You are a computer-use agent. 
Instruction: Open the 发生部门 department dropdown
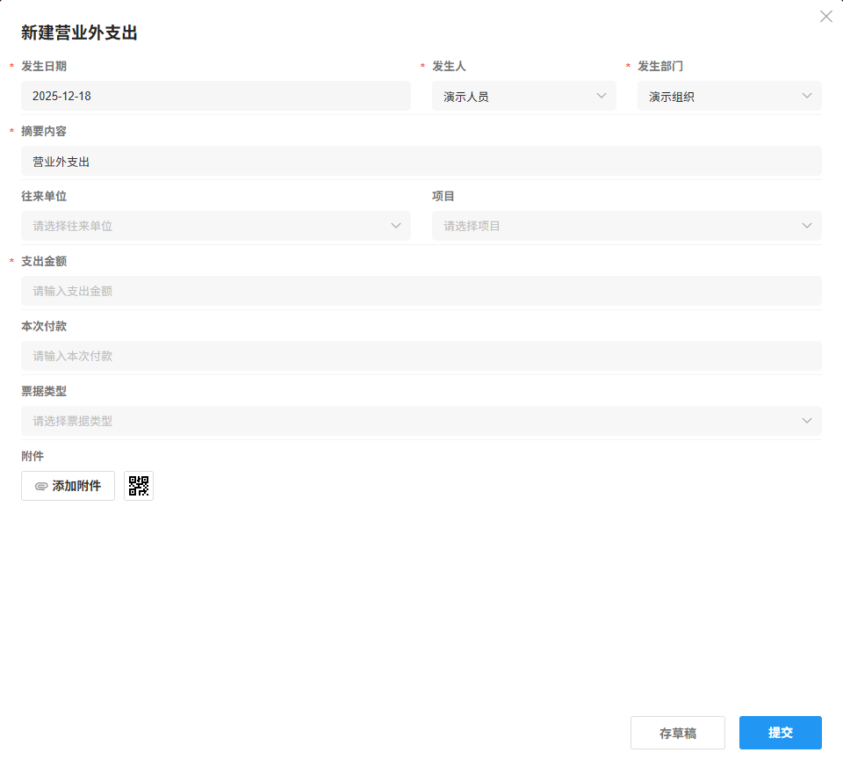click(724, 96)
